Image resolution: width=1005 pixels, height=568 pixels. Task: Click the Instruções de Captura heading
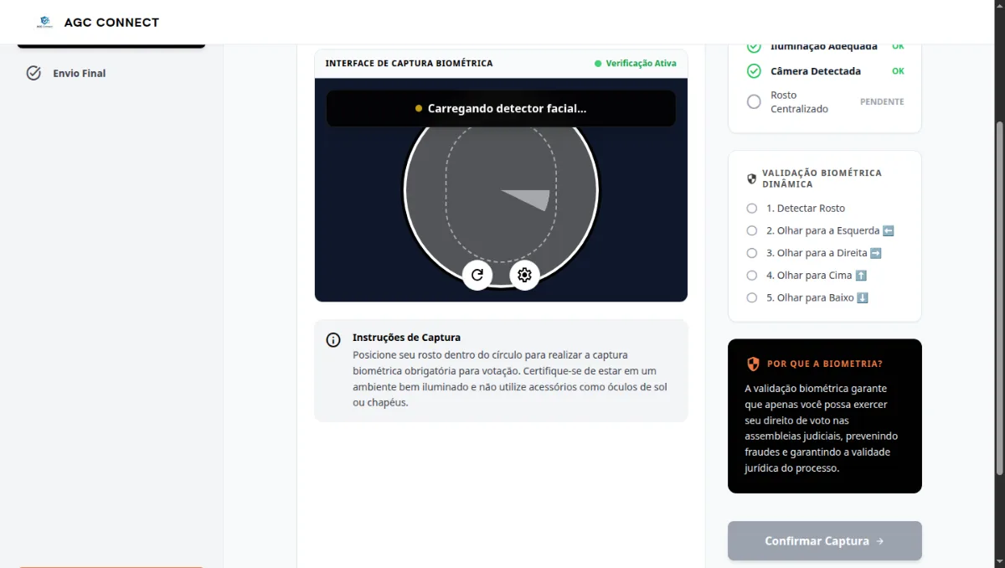pyautogui.click(x=407, y=338)
